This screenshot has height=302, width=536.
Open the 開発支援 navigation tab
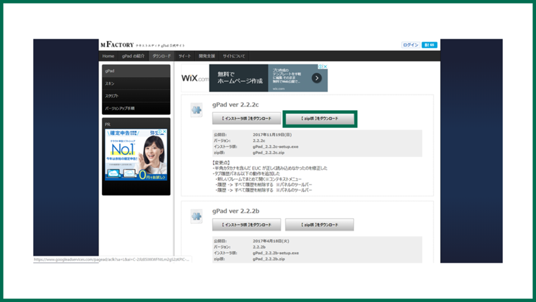(x=207, y=56)
